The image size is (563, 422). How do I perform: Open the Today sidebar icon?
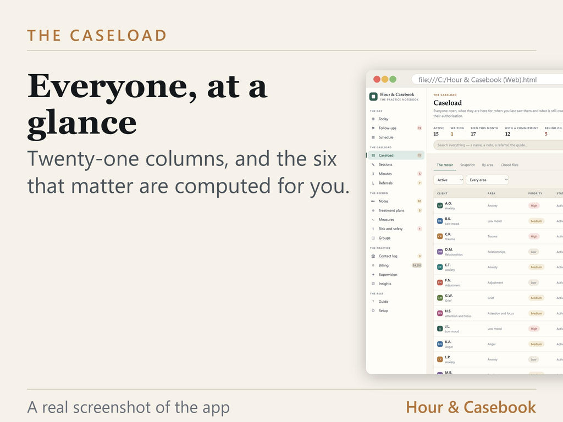[x=373, y=119]
